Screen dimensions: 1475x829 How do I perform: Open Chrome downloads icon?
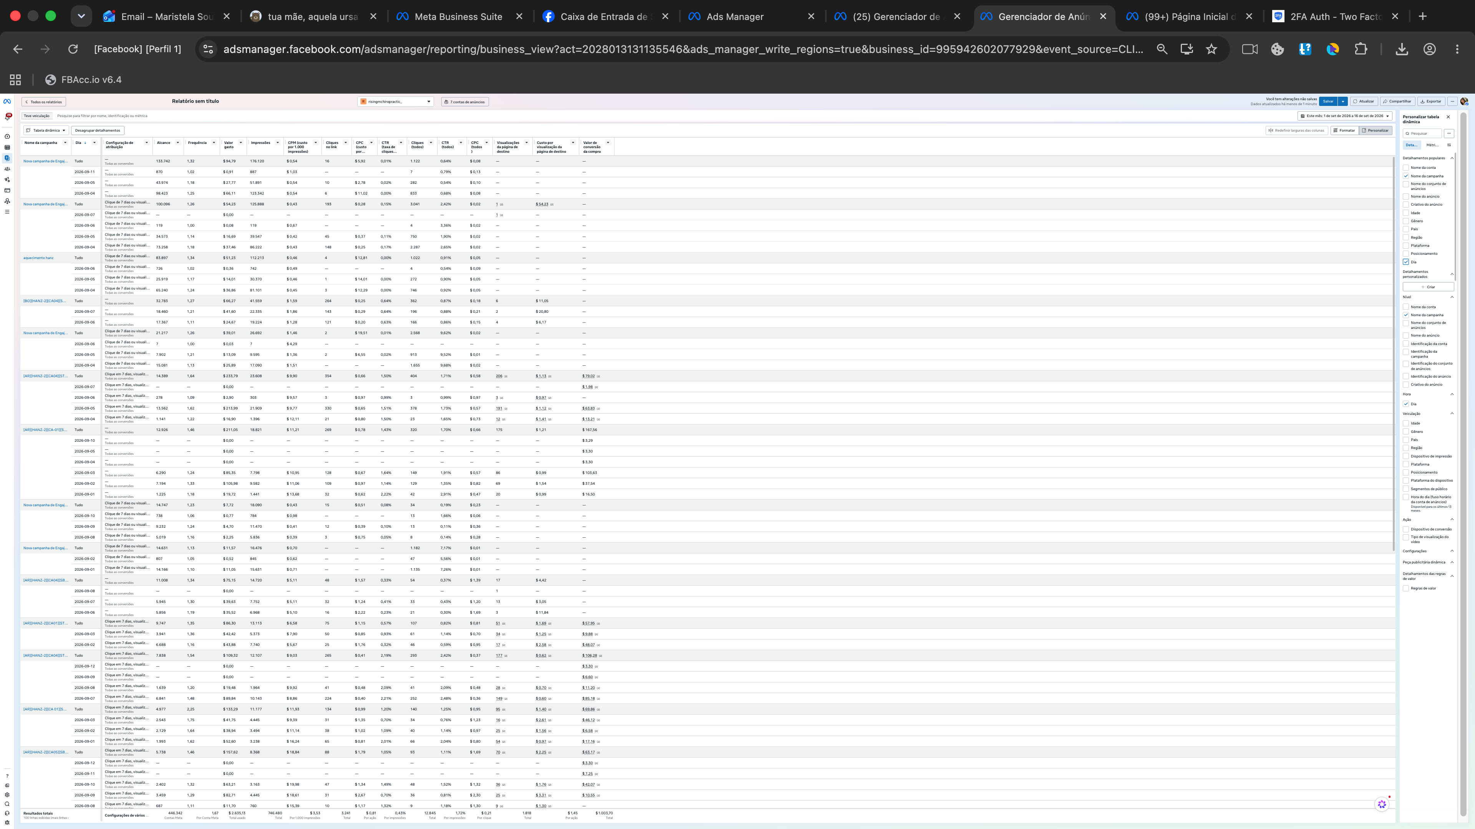coord(1402,49)
